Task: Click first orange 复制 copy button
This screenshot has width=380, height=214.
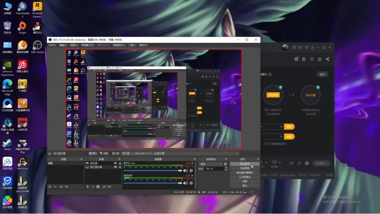Action: point(289,126)
